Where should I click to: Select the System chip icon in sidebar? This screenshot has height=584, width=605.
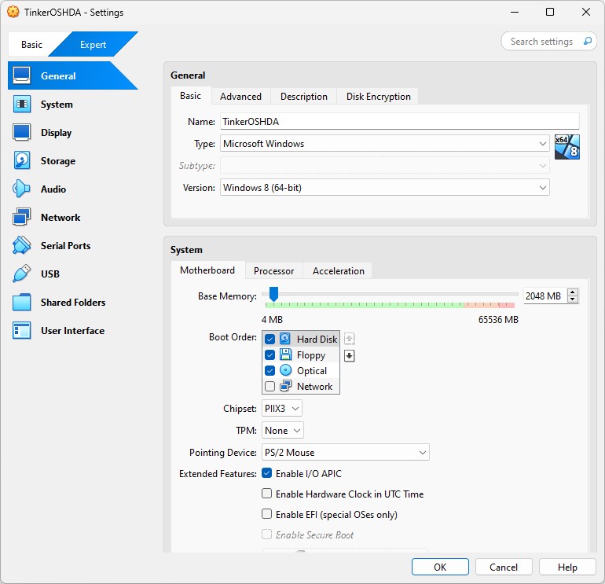[x=22, y=105]
